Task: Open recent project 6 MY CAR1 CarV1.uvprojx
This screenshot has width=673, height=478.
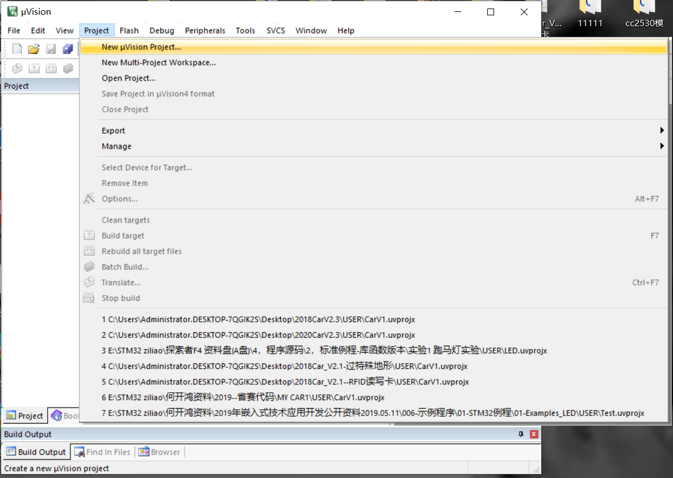Action: 374,397
